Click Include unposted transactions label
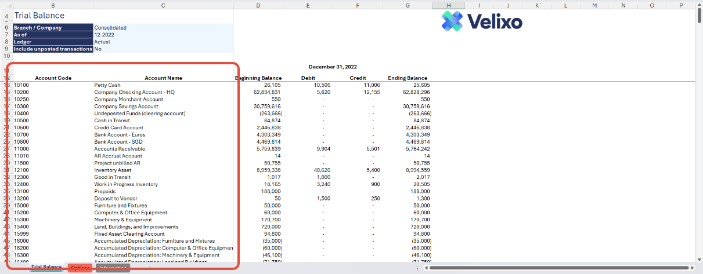The image size is (703, 274). point(53,49)
